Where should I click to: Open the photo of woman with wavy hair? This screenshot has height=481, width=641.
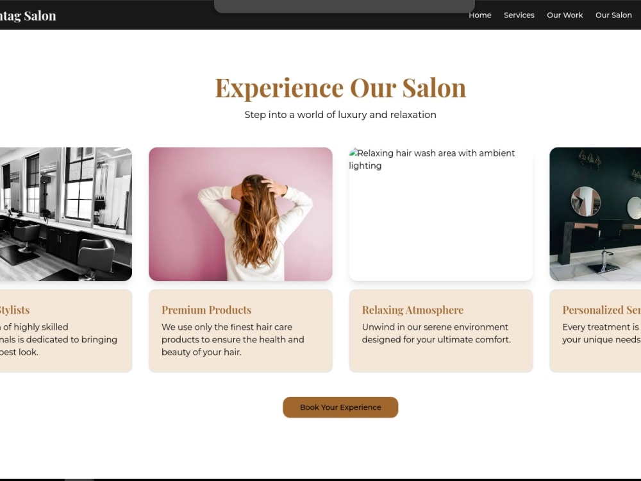(x=240, y=214)
